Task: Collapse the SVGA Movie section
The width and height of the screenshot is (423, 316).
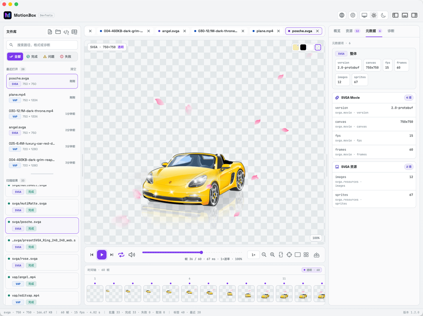Action: [374, 97]
